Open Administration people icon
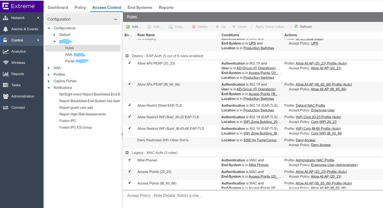The image size is (383, 208). (x=5, y=97)
